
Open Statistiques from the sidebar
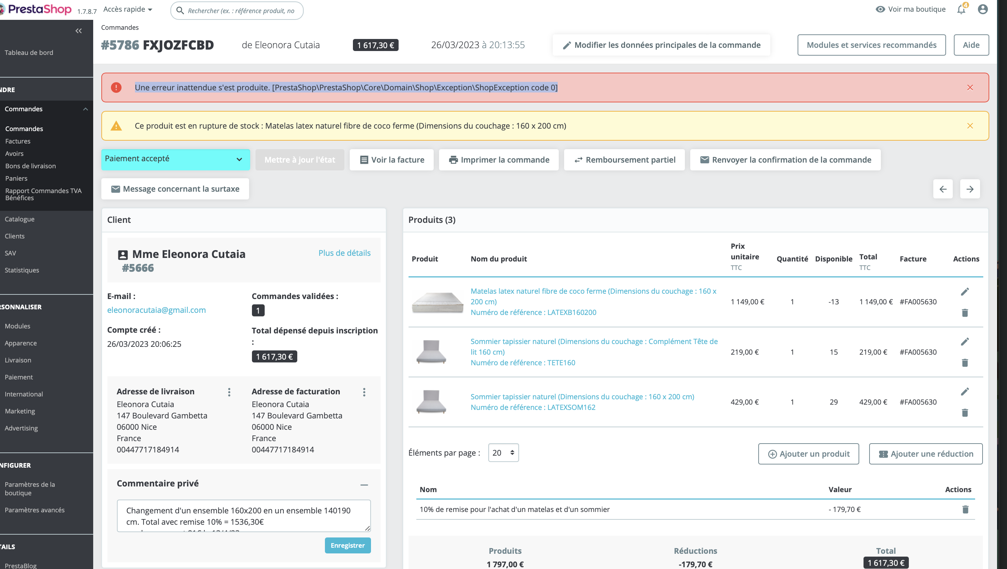click(22, 270)
